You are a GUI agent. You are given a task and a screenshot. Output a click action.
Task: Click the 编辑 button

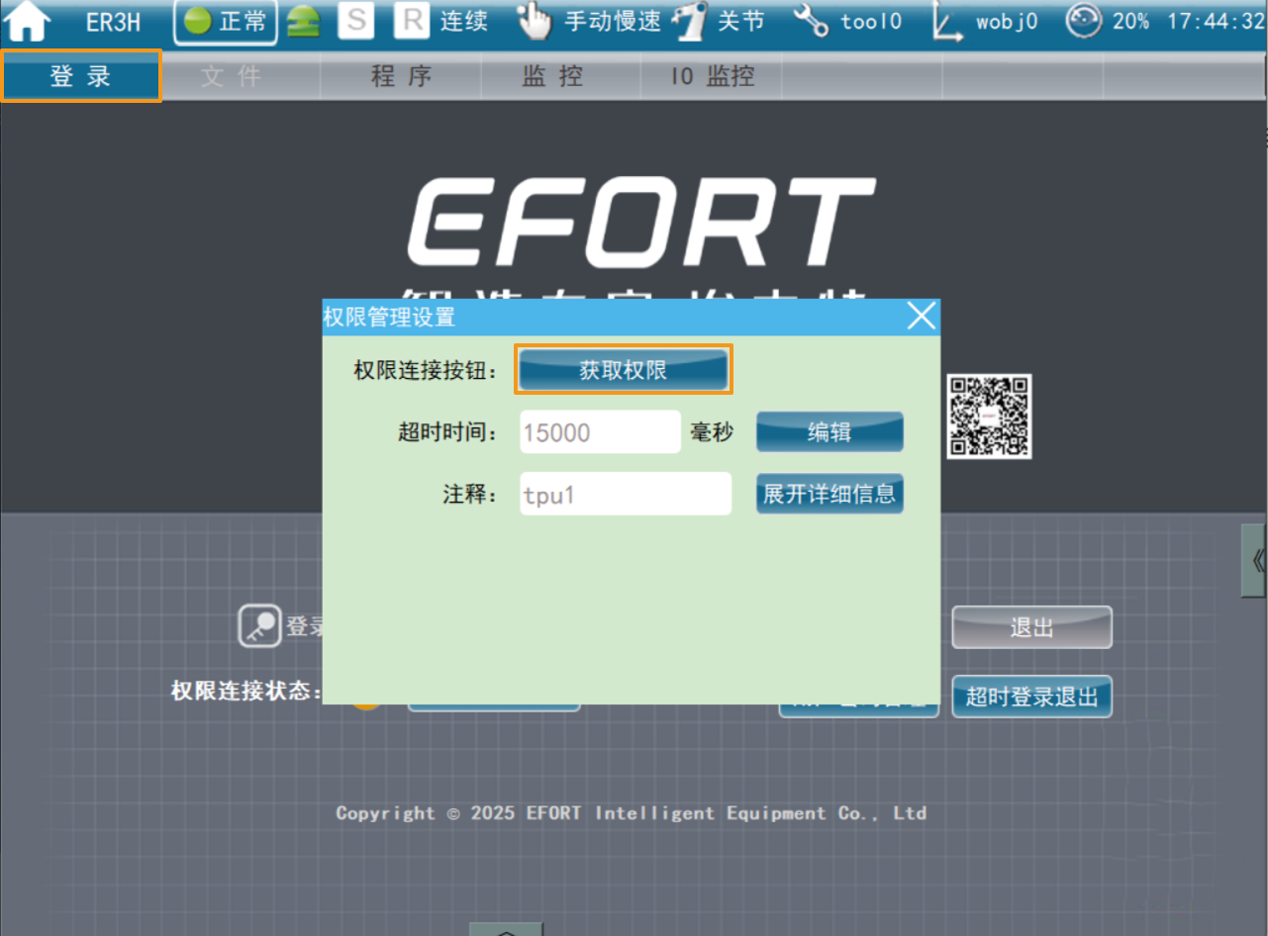(829, 432)
